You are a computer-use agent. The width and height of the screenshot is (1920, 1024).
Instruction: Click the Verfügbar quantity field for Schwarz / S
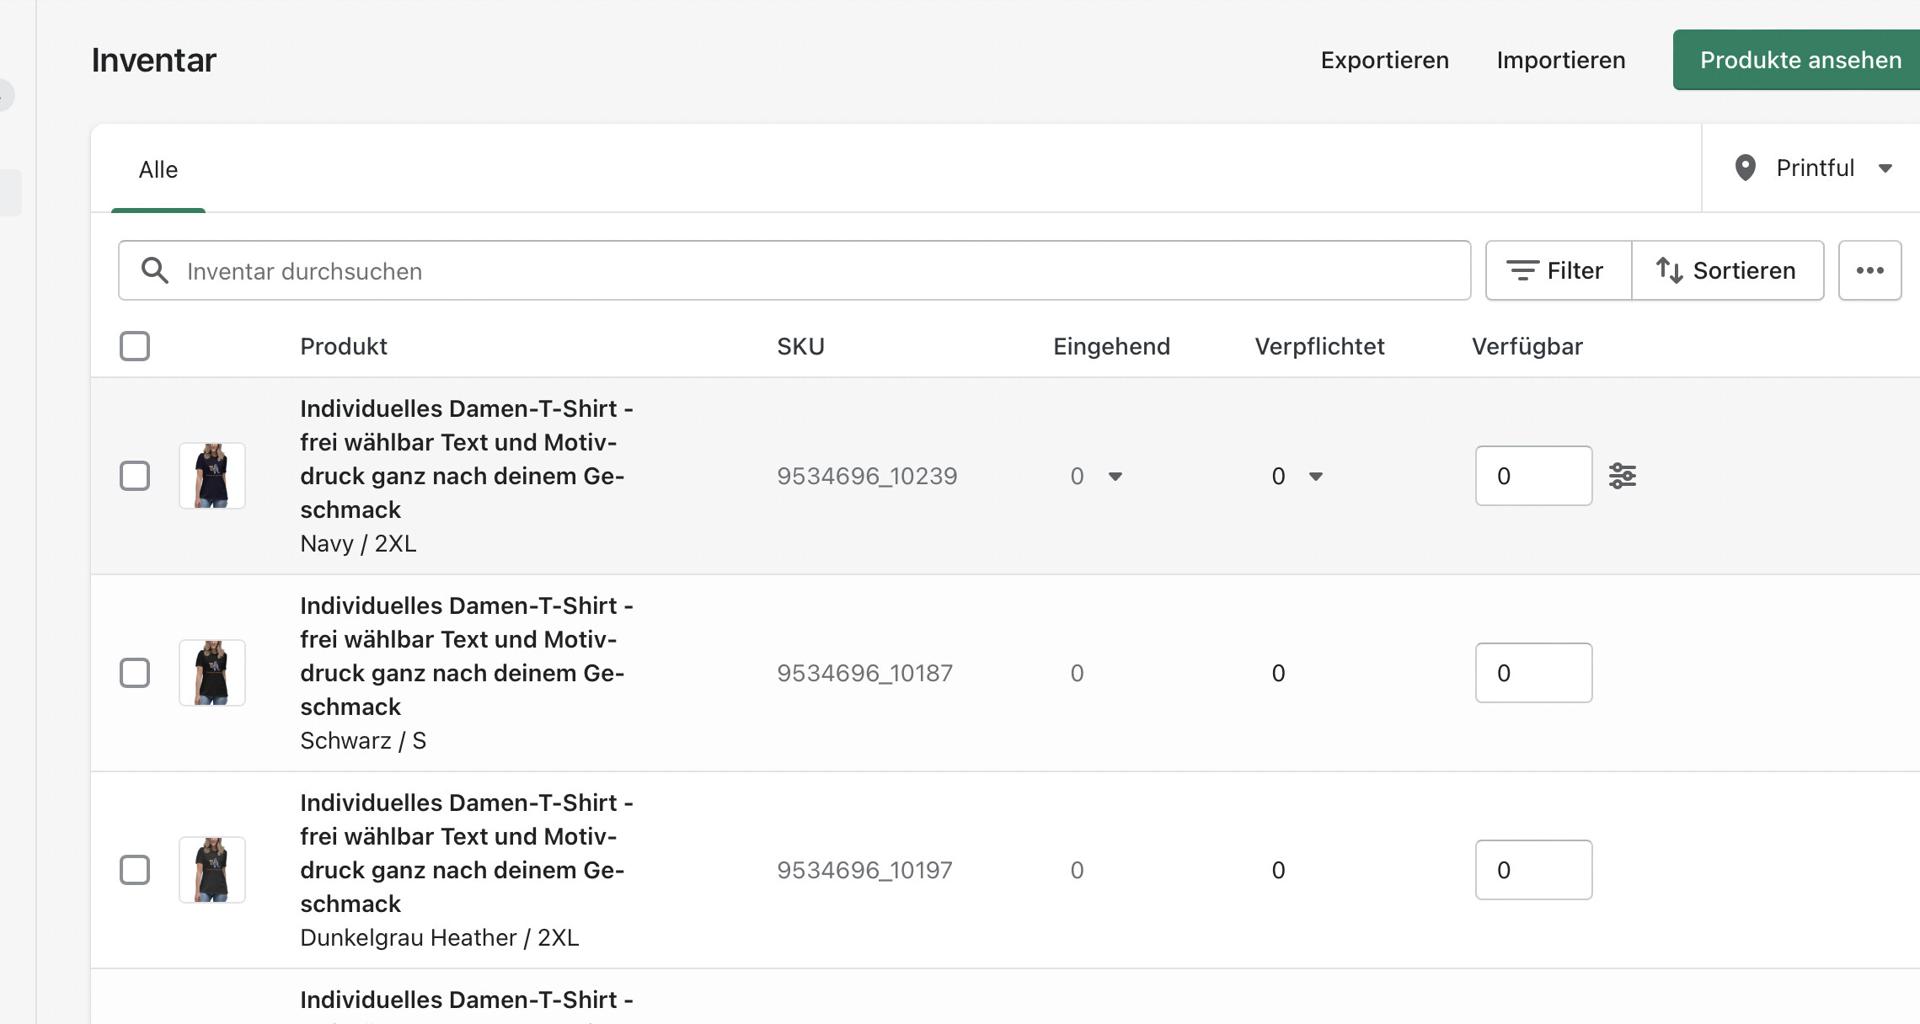(1533, 673)
